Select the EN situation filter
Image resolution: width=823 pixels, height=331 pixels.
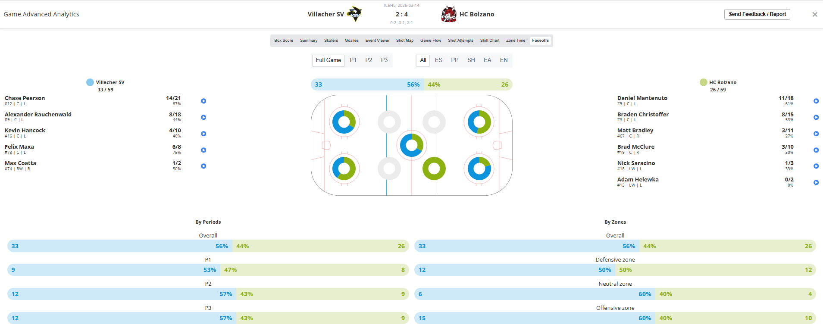(x=504, y=60)
